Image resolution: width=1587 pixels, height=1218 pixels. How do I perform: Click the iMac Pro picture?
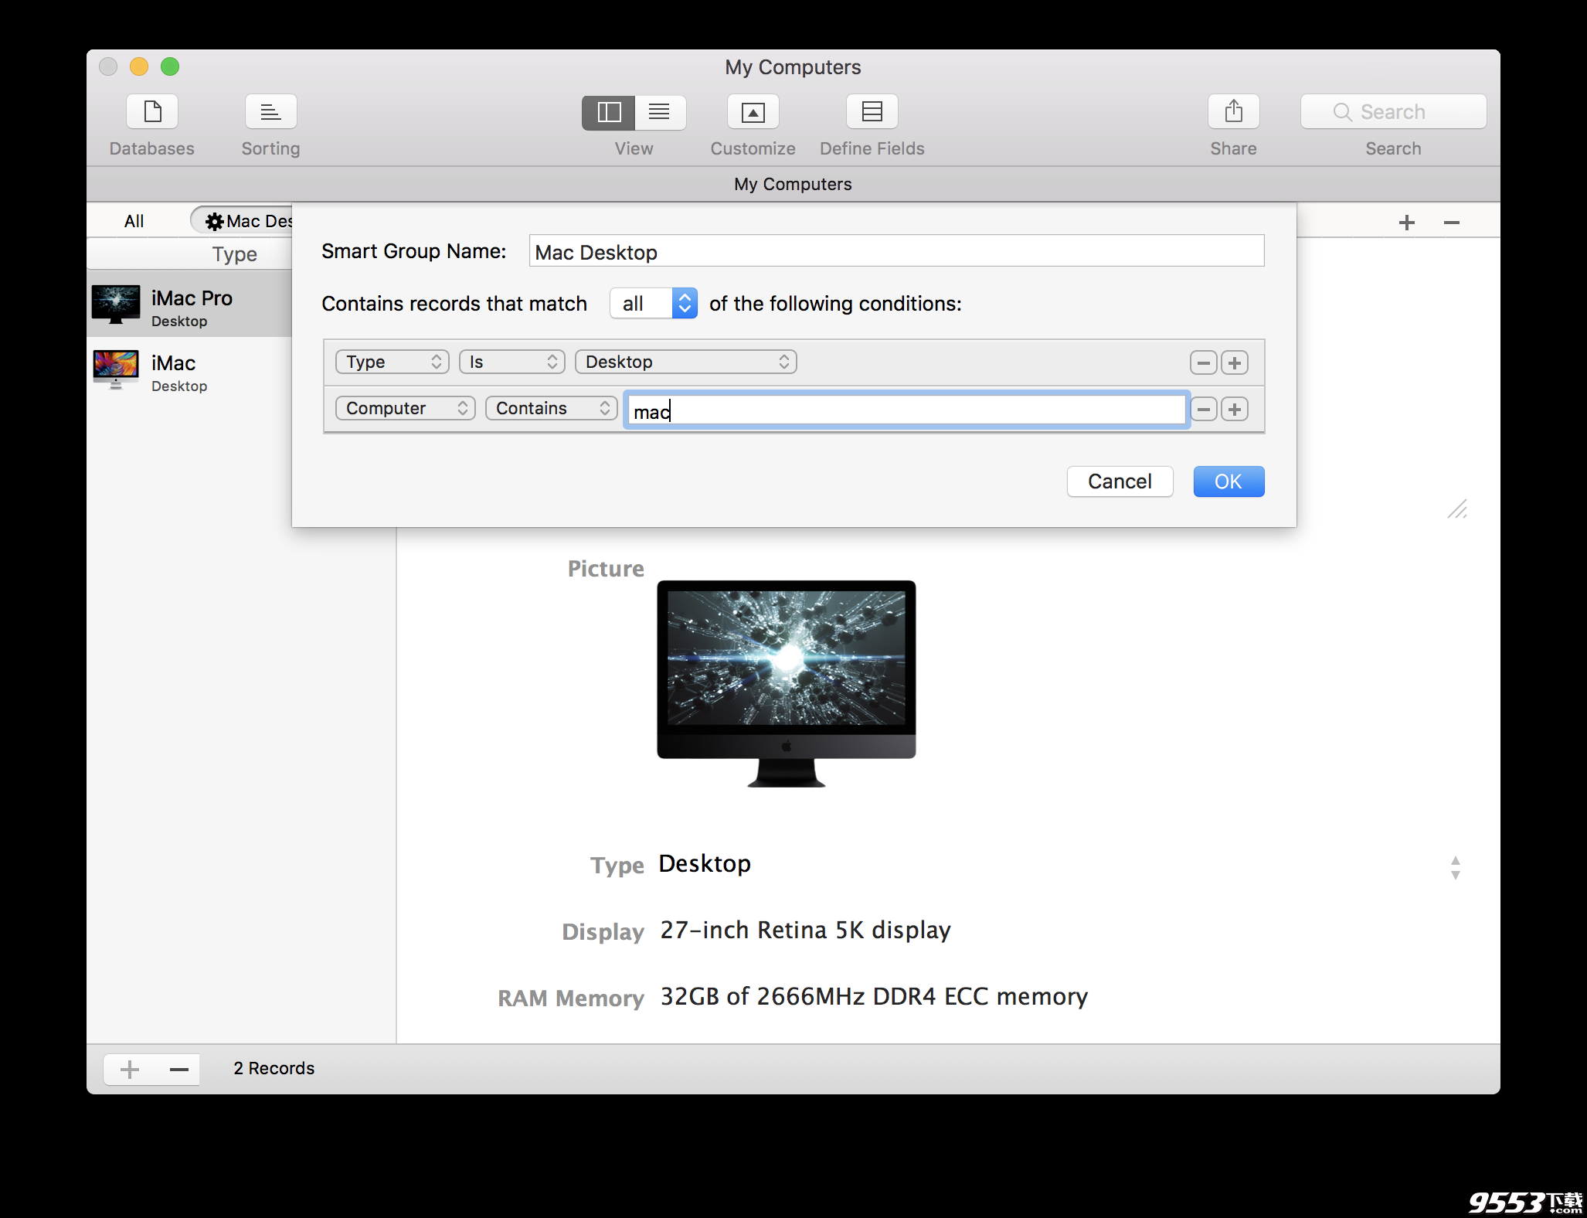coord(787,685)
